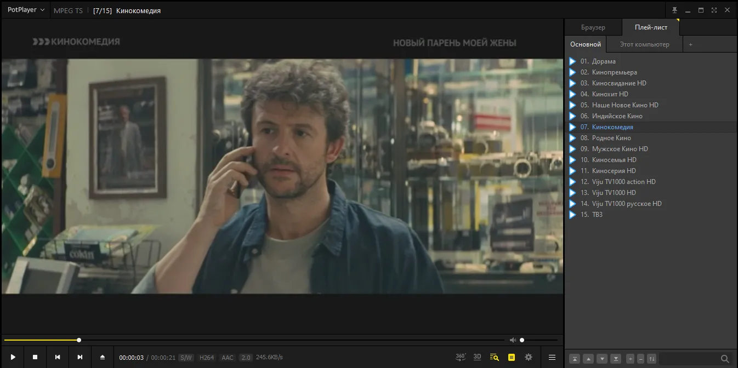Image resolution: width=738 pixels, height=368 pixels.
Task: Select playlist item 07. Кинокомедия
Action: [651, 127]
